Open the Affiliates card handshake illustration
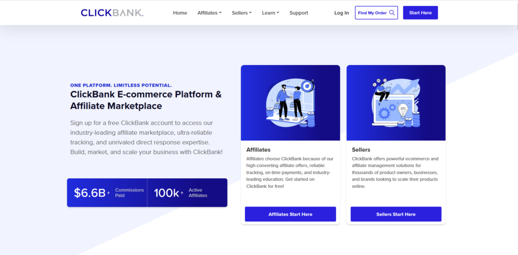This screenshot has width=518, height=255. click(290, 103)
